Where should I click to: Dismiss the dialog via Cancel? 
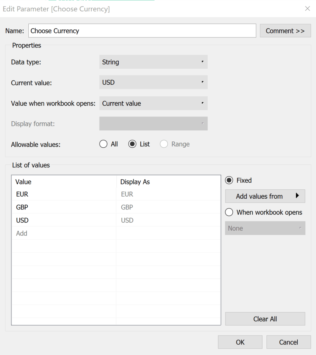[288, 342]
